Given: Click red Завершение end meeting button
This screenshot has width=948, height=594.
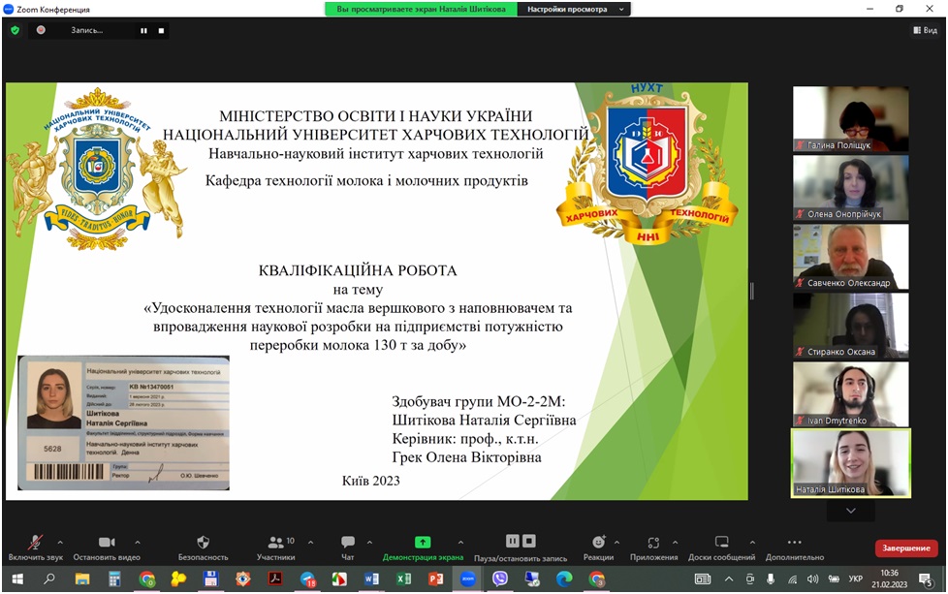Looking at the screenshot, I should [x=906, y=548].
